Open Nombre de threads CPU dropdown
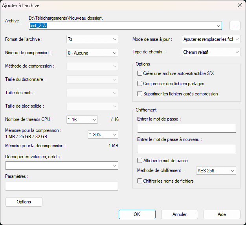Viewport: 246px width, 225px height. (x=82, y=119)
